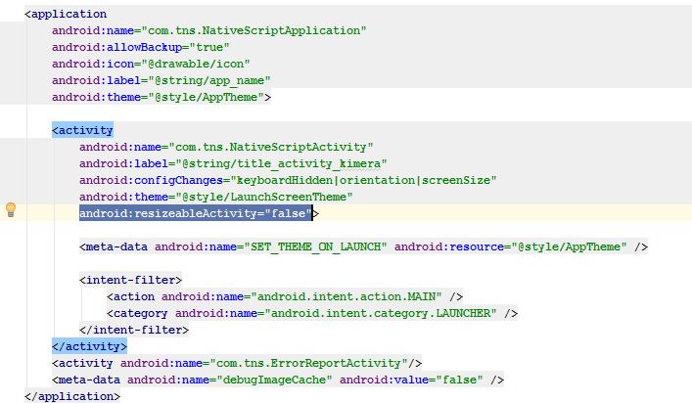The width and height of the screenshot is (692, 403).
Task: Click android:value="false" in debugImageCache meta-data
Action: pyautogui.click(x=411, y=381)
